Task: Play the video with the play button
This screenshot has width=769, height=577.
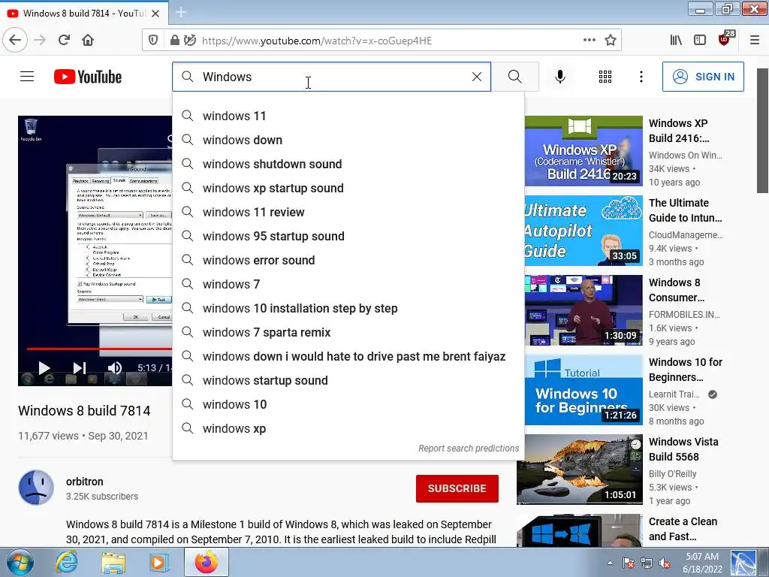Action: pos(44,368)
